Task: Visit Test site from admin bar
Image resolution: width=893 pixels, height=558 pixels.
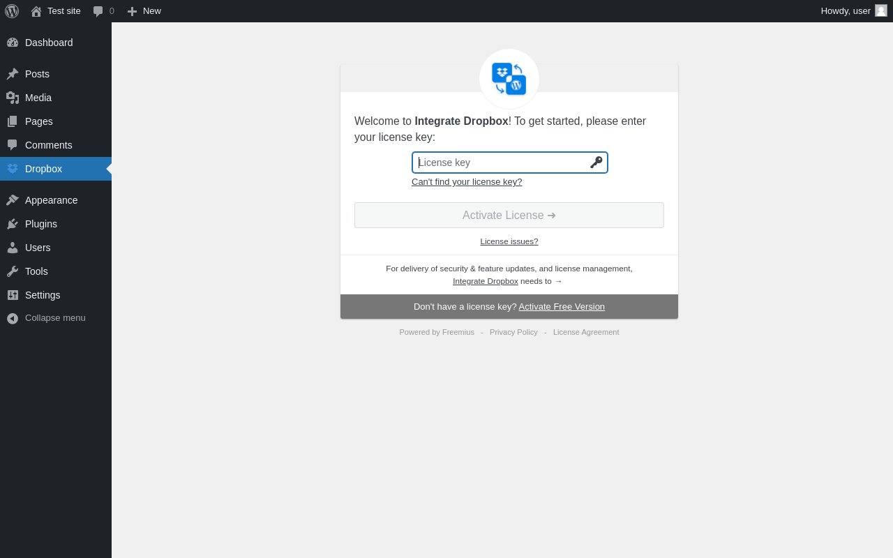Action: tap(56, 11)
